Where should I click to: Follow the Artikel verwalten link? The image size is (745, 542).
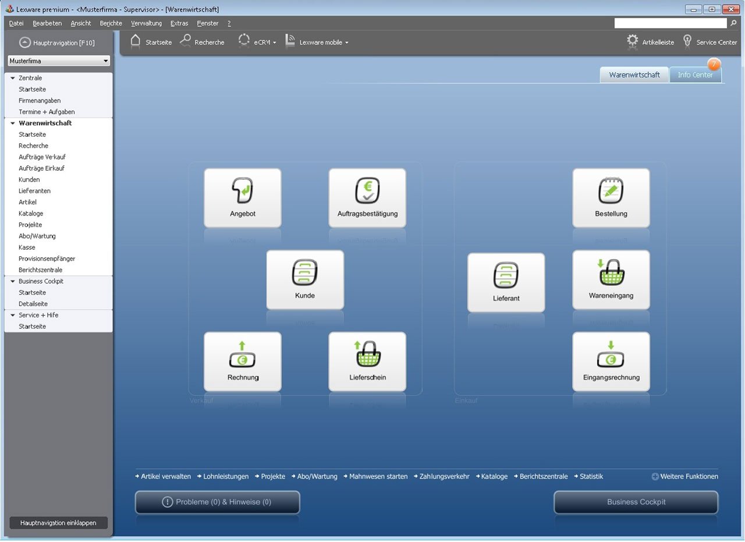166,476
